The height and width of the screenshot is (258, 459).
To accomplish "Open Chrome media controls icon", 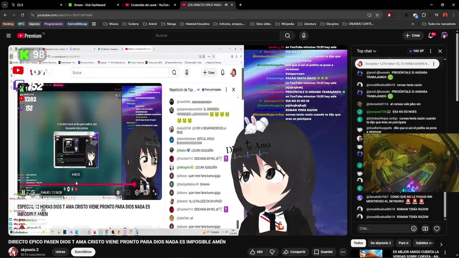I will click(x=436, y=15).
